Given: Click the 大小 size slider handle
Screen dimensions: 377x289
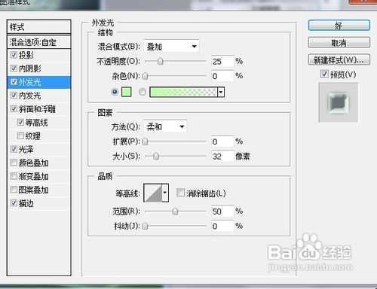Looking at the screenshot, I should [156, 157].
